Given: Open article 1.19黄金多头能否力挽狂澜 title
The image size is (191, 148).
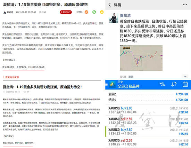Looking at the screenshot, I should coord(42,87).
